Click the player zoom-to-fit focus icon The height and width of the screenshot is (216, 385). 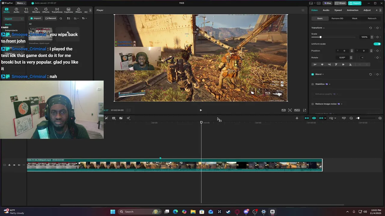coord(290,110)
